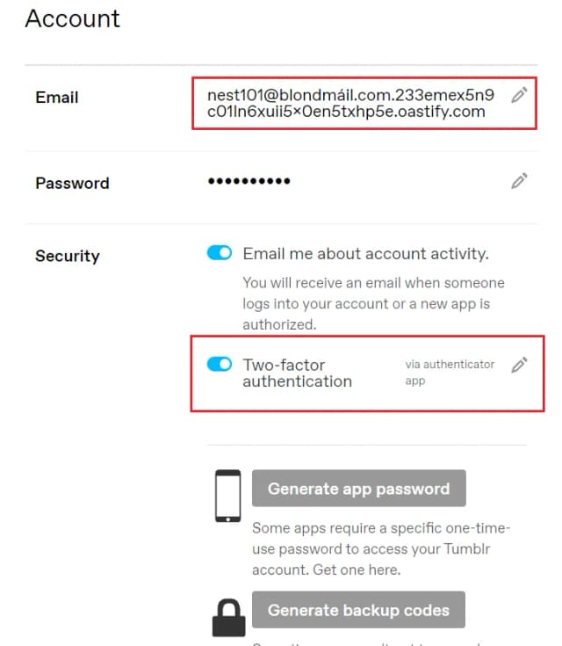The image size is (562, 646).
Task: Click the Password row label
Action: coord(72,183)
